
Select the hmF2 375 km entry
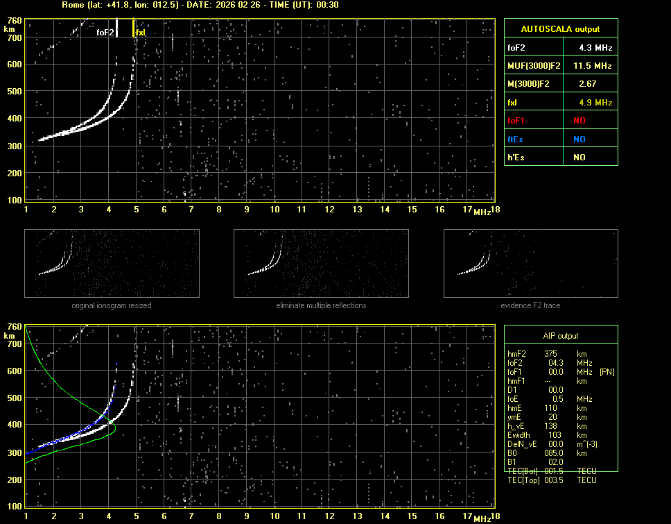[x=551, y=354]
